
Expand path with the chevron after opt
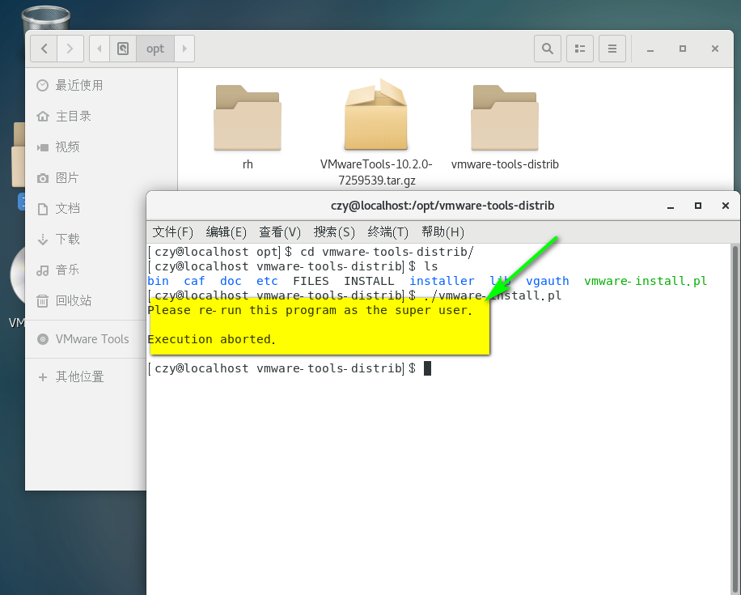point(184,49)
